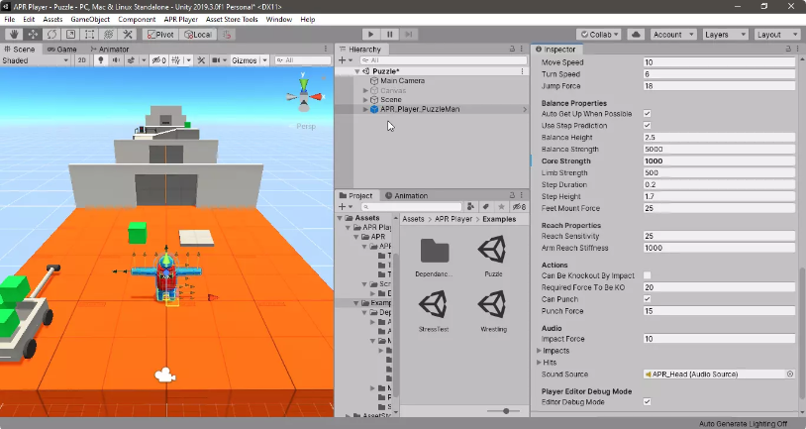Select the combined Transform tool
Image resolution: width=806 pixels, height=429 pixels.
(109, 35)
